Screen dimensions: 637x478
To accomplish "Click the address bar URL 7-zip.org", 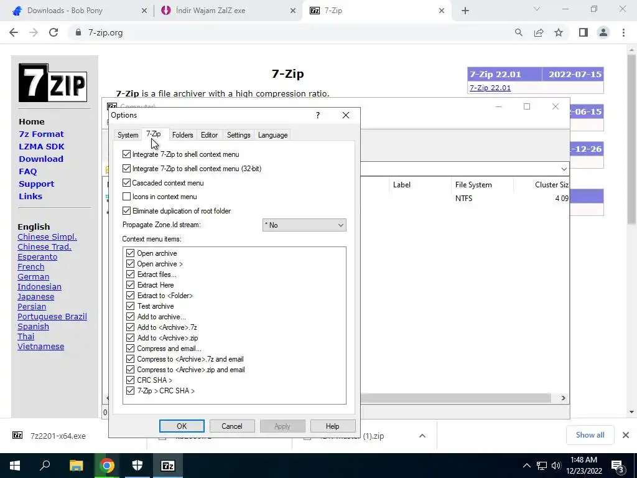I will tap(106, 32).
